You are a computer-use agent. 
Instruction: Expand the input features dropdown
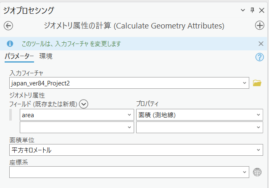click(245, 83)
